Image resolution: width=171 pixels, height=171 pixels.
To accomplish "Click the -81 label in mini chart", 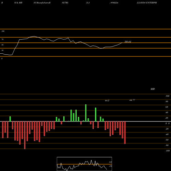I will coord(110,162).
